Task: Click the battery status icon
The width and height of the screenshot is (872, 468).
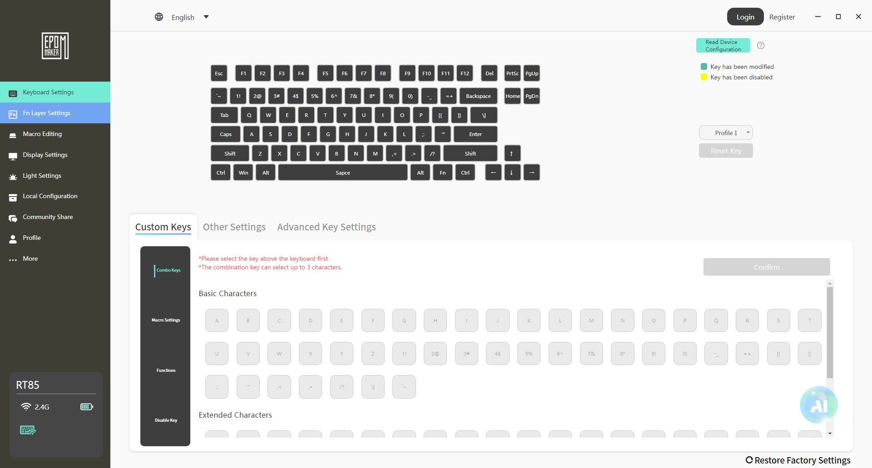Action: coord(86,407)
